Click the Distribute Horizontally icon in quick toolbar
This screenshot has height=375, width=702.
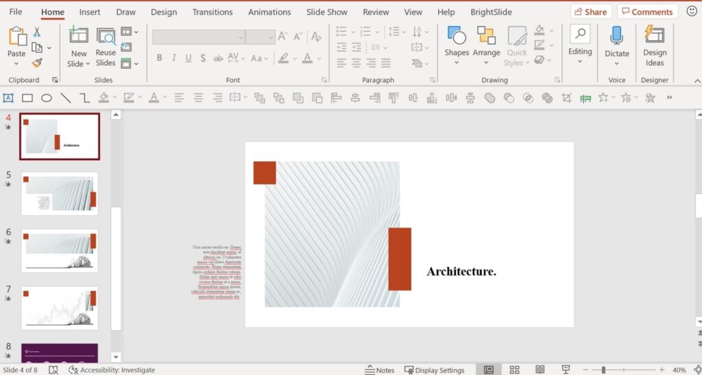(x=451, y=97)
